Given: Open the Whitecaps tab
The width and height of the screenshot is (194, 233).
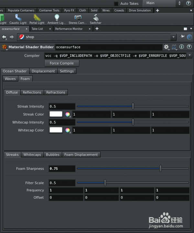Looking at the screenshot, I should (x=32, y=155).
